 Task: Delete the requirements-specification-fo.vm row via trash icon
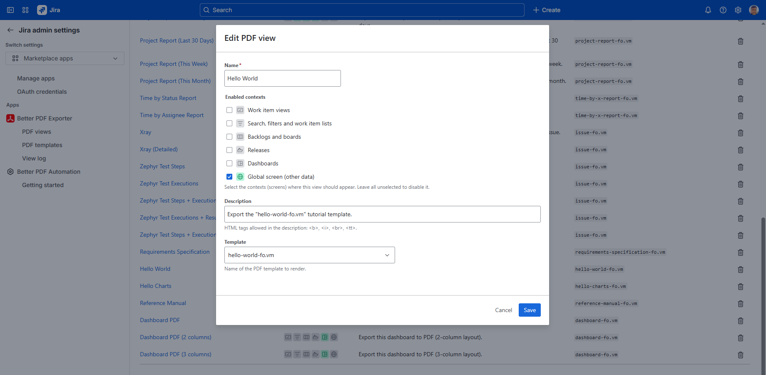[740, 252]
